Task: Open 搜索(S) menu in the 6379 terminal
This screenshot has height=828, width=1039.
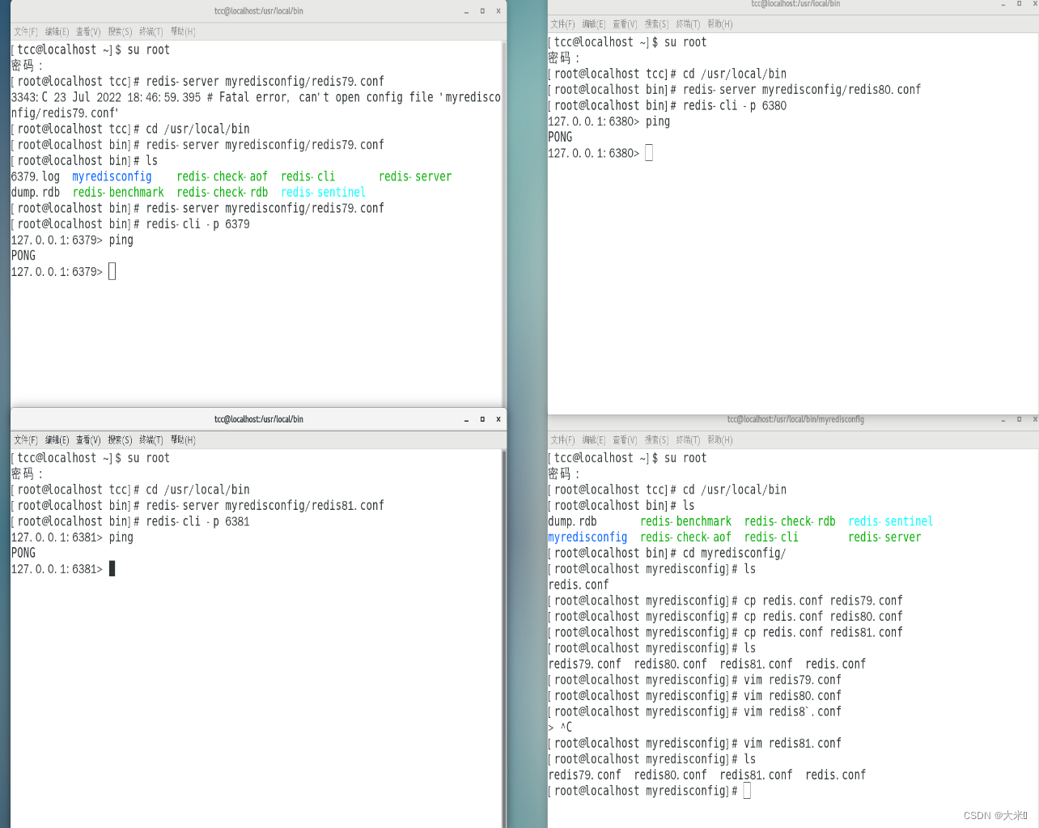Action: (120, 32)
